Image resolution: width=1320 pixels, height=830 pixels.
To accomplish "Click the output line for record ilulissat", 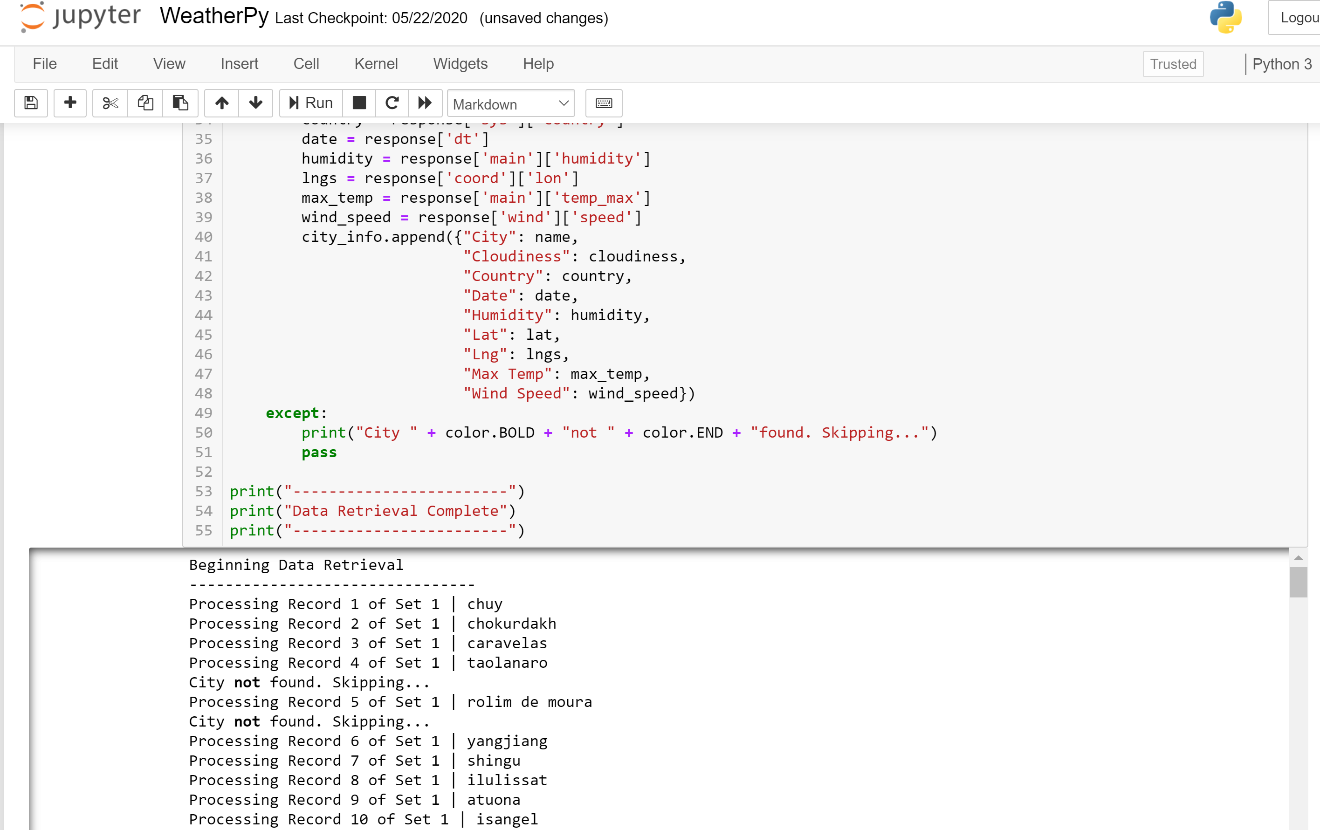I will coord(368,780).
